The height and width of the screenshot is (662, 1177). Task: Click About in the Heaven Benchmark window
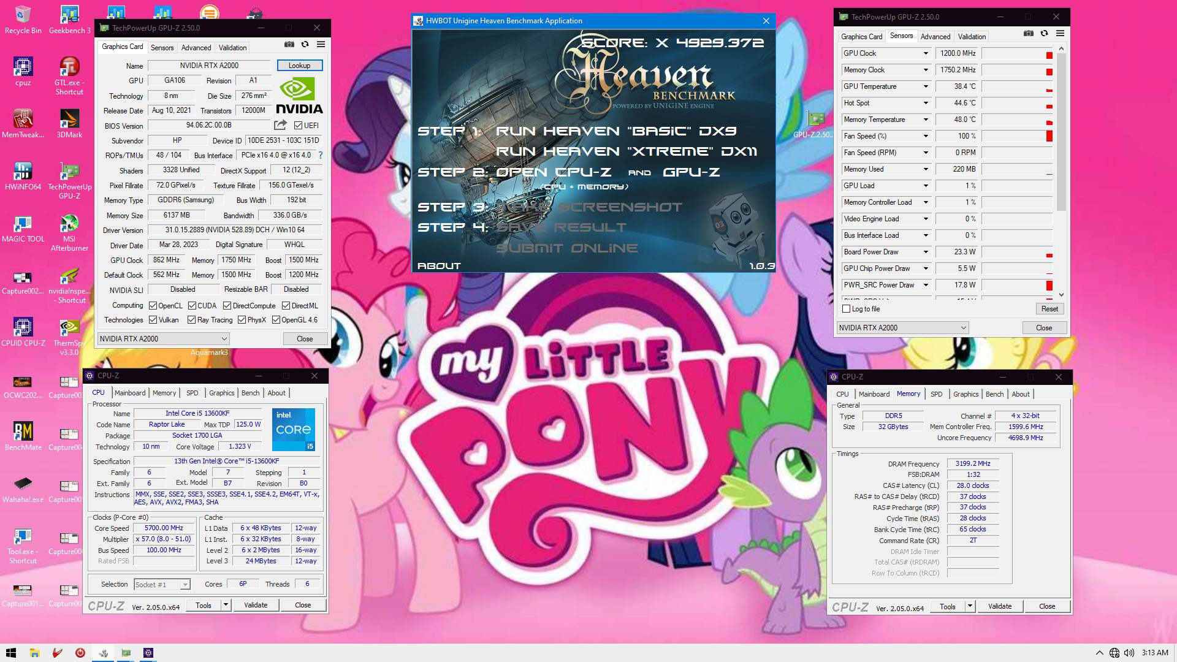point(439,266)
